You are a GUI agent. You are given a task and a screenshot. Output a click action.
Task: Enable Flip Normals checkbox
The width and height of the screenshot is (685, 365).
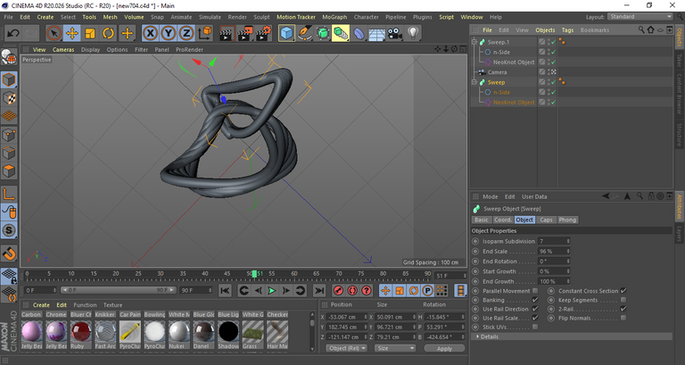pos(623,318)
